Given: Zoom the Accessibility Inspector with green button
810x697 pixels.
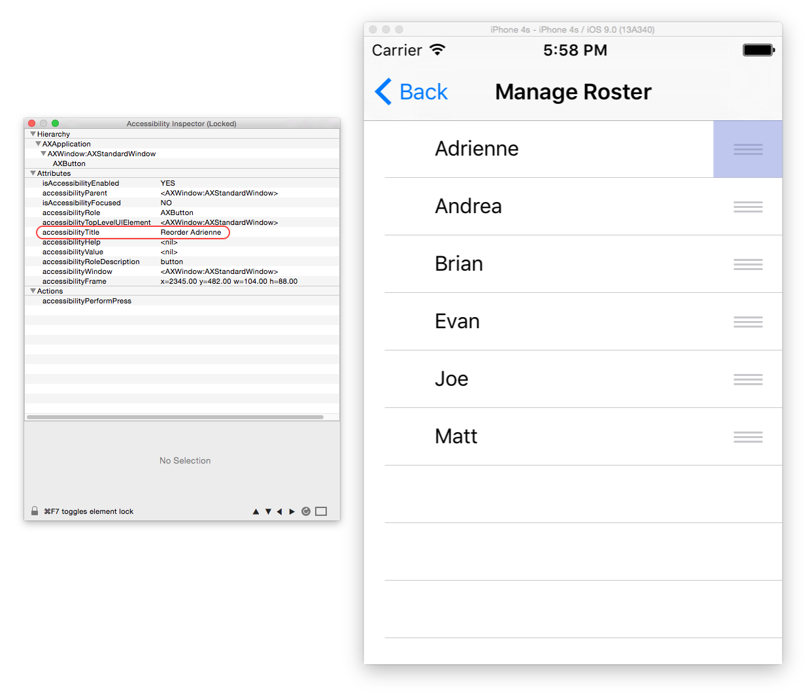Looking at the screenshot, I should coord(55,123).
